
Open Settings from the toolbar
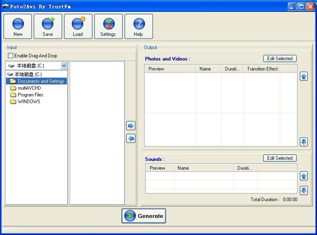click(x=108, y=27)
